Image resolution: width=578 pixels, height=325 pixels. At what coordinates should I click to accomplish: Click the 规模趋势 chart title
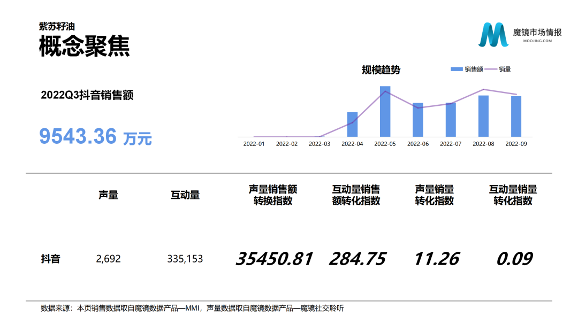[381, 69]
